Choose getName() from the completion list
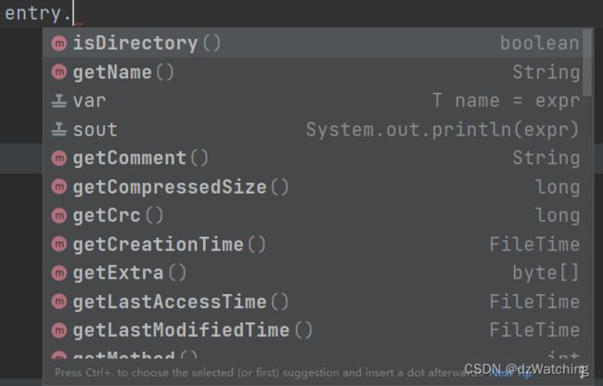This screenshot has height=386, width=603. pos(313,71)
